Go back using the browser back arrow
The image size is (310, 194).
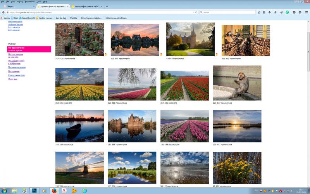click(x=3, y=12)
